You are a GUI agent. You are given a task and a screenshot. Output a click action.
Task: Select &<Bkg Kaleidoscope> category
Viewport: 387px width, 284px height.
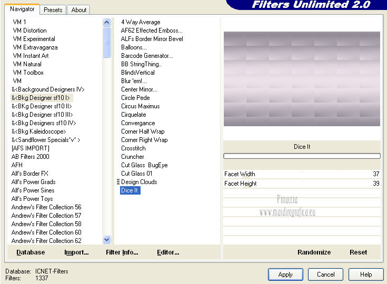pyautogui.click(x=39, y=131)
